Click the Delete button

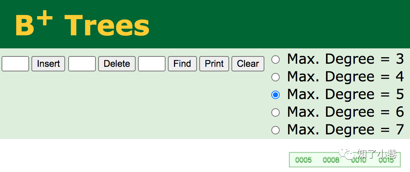[x=116, y=64]
